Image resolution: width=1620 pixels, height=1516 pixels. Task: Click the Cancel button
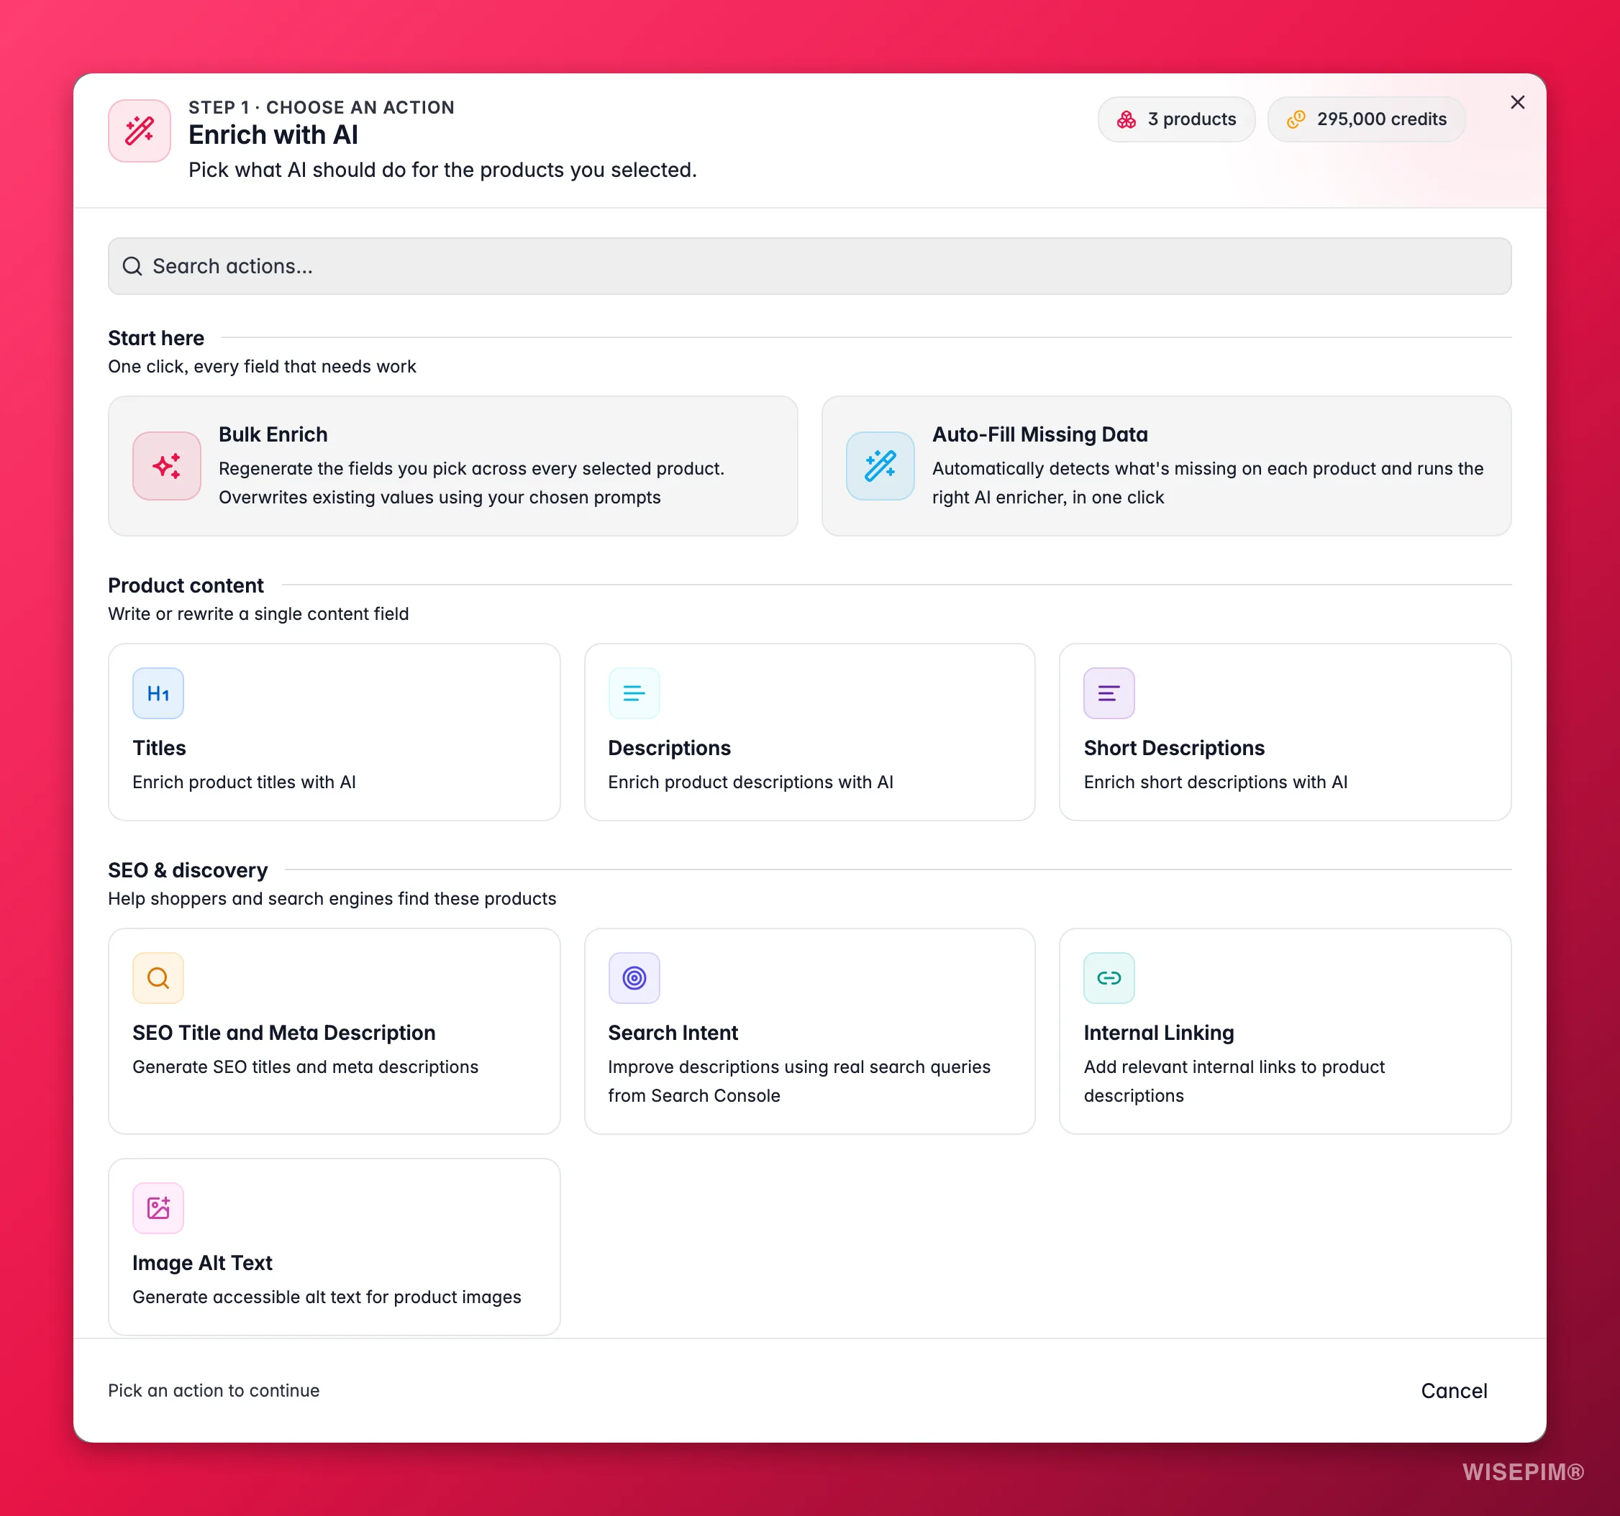pyautogui.click(x=1454, y=1391)
